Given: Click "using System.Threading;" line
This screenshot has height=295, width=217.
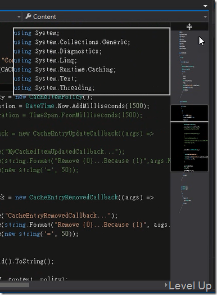Looking at the screenshot, I should click(x=55, y=88).
